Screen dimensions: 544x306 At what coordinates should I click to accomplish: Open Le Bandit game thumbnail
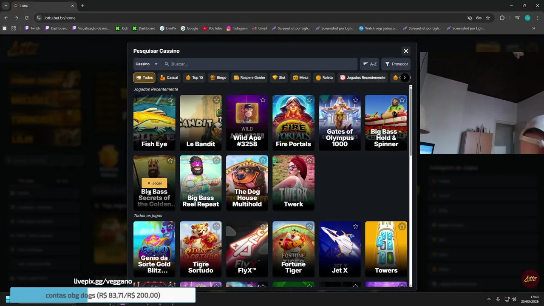201,123
